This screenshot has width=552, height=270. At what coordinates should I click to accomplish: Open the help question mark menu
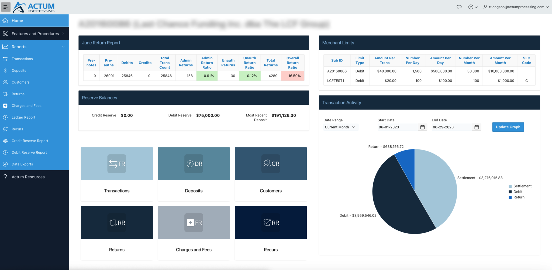473,7
